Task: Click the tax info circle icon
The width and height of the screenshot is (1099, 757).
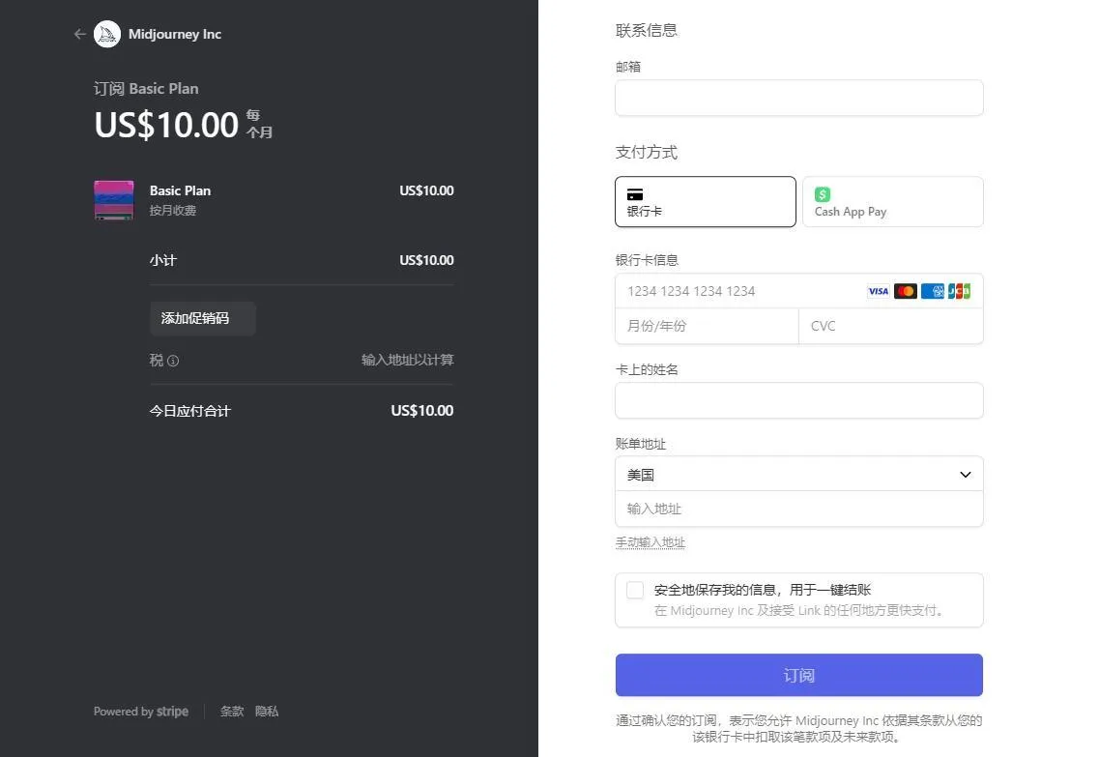Action: (173, 361)
